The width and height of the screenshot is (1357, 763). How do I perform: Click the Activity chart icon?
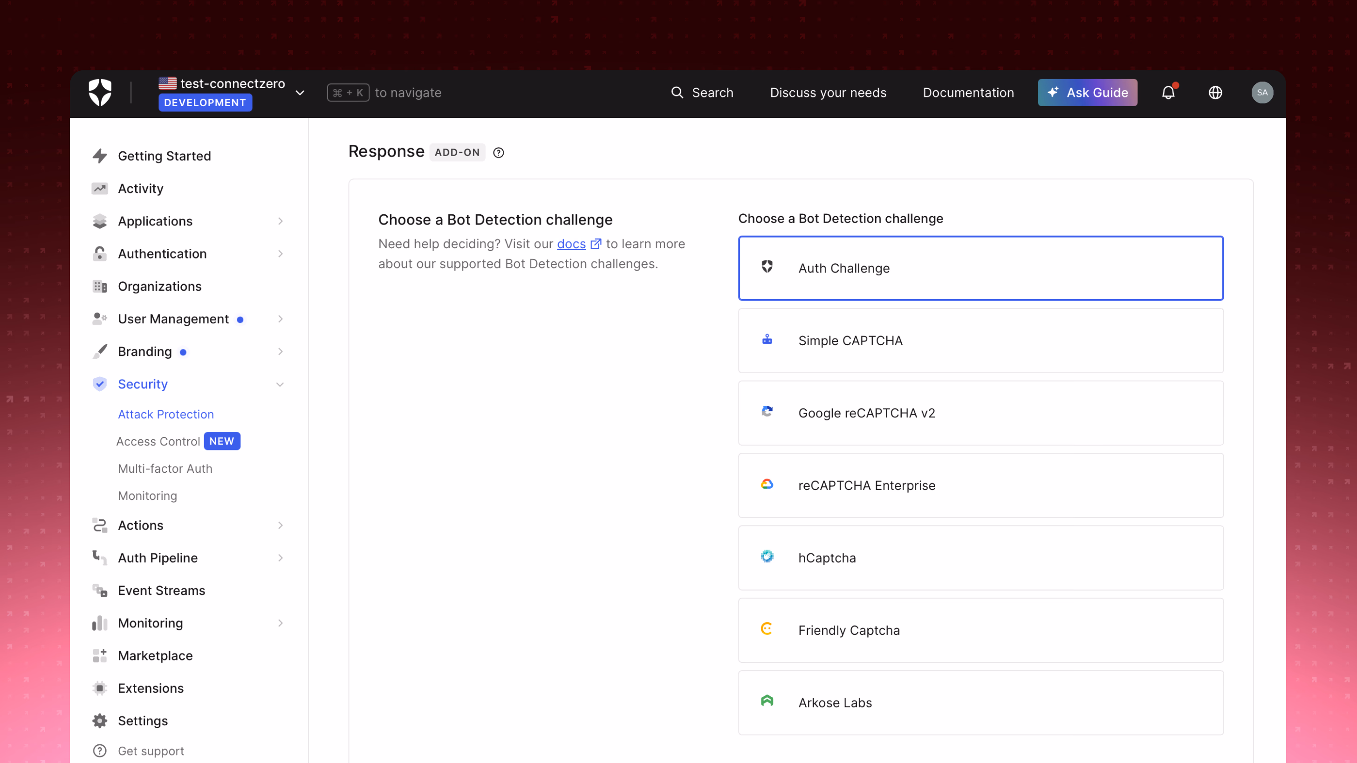pyautogui.click(x=100, y=189)
